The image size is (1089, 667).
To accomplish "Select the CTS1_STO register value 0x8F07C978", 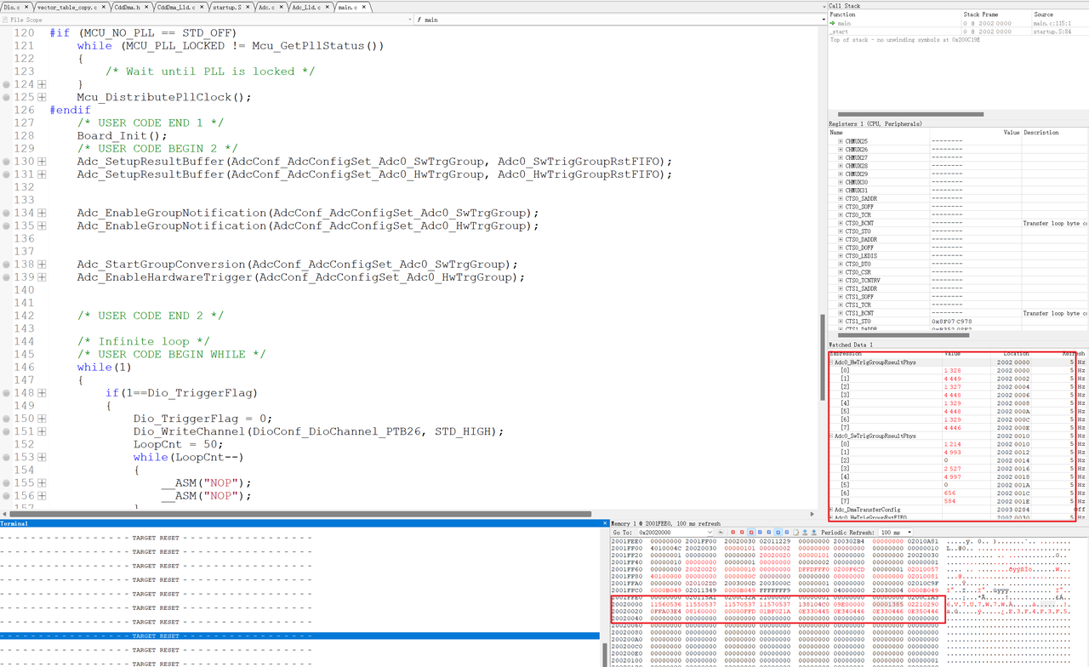I will click(x=951, y=322).
